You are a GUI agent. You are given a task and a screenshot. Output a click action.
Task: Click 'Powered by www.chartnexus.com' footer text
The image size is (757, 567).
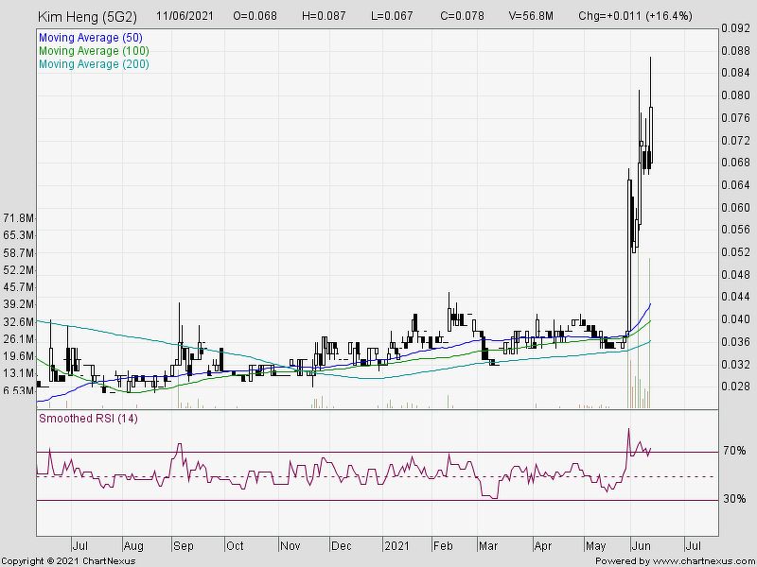tap(675, 561)
